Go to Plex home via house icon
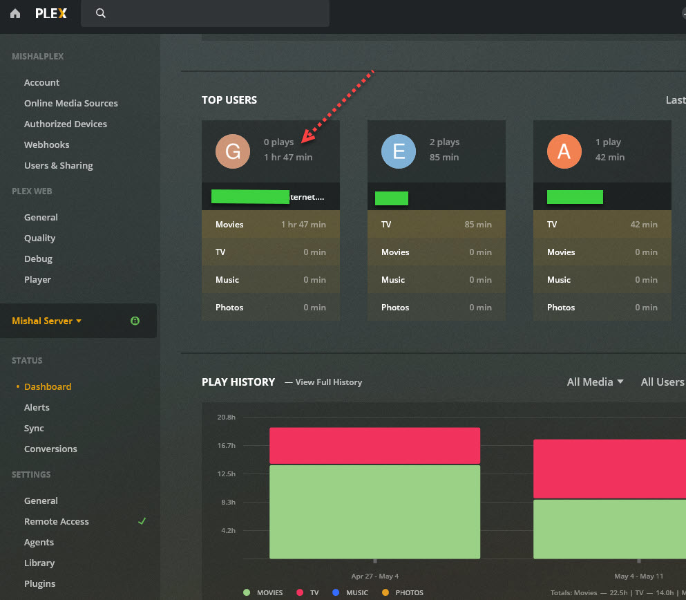The height and width of the screenshot is (600, 686). 15,13
